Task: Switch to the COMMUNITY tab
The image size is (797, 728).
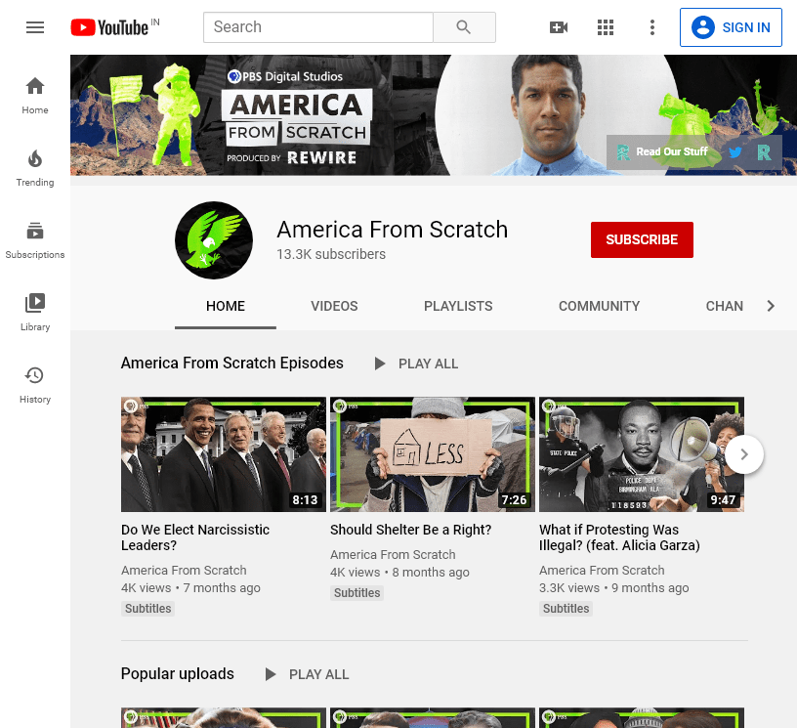Action: coord(599,306)
